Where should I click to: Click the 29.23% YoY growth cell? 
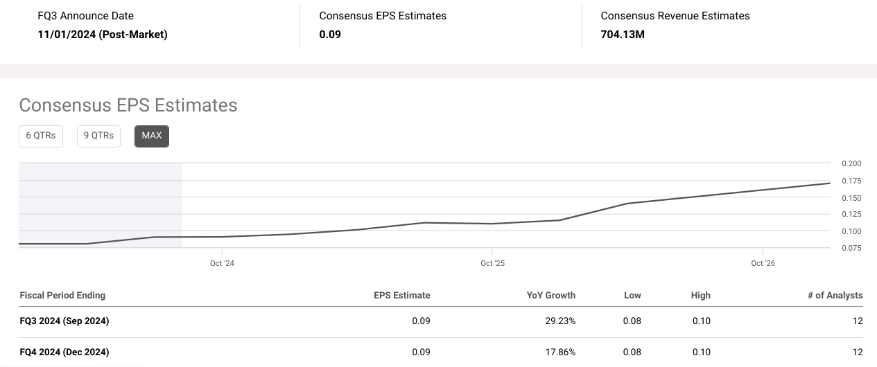tap(559, 321)
